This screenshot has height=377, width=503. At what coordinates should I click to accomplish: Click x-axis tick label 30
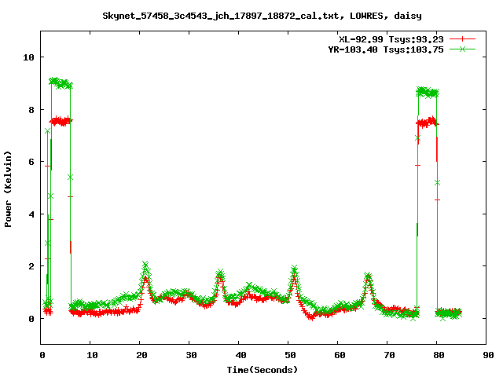191,355
